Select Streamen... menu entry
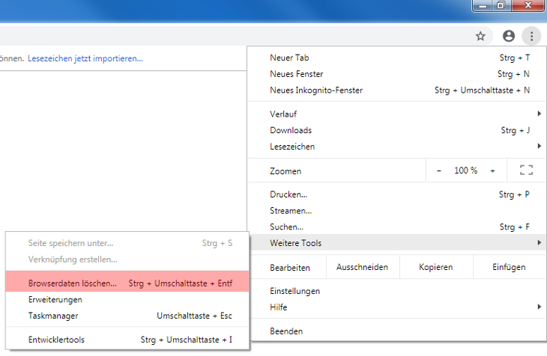This screenshot has height=356, width=547. tap(397, 211)
